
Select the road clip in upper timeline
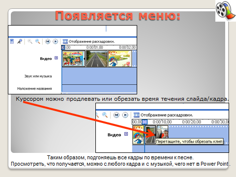point(97,59)
